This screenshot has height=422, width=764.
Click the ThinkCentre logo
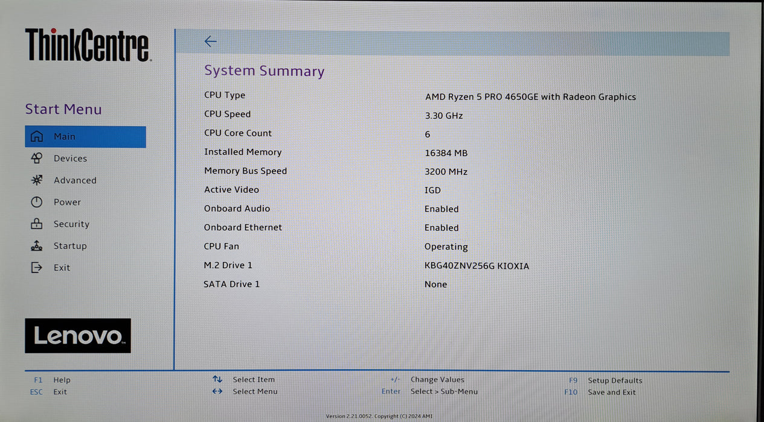[88, 45]
